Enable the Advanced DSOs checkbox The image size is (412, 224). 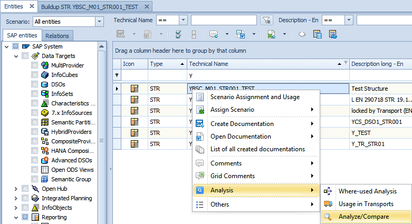click(35, 160)
